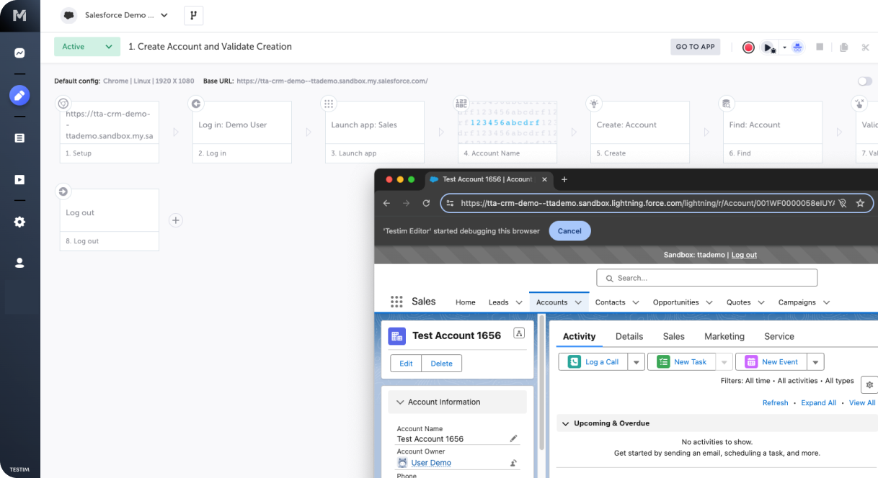Open the Accounts tab chevron menu
This screenshot has height=478, width=878.
tap(577, 302)
